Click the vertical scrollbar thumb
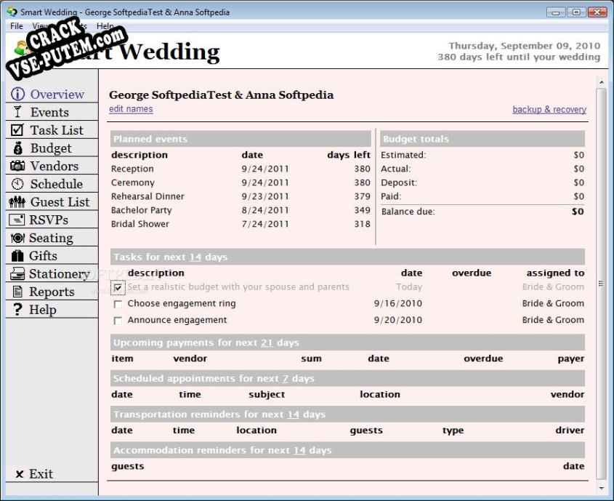Screen dimensions: 614x501 (x=601, y=284)
